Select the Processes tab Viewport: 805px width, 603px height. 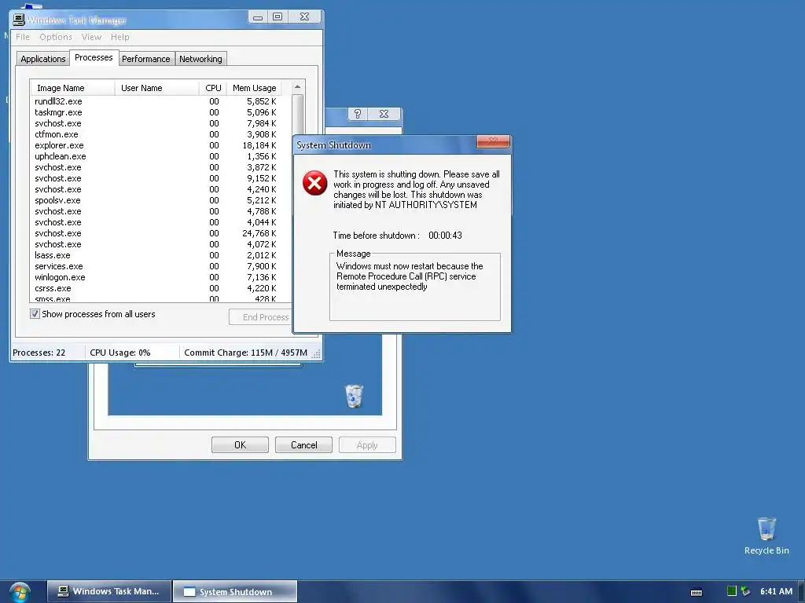point(94,57)
